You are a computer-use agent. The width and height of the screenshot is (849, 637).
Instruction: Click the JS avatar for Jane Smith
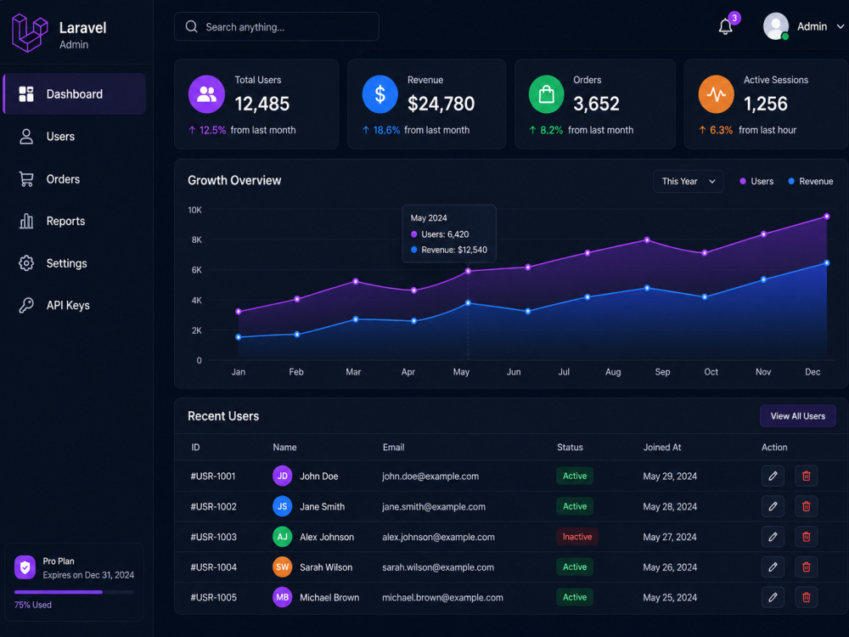(282, 506)
